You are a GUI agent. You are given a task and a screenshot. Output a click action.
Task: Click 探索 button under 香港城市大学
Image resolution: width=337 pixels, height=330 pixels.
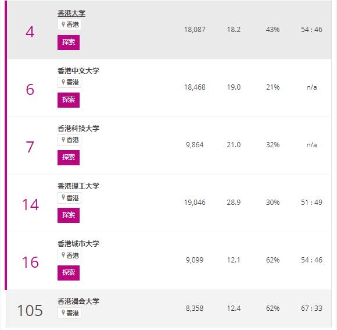coord(69,273)
